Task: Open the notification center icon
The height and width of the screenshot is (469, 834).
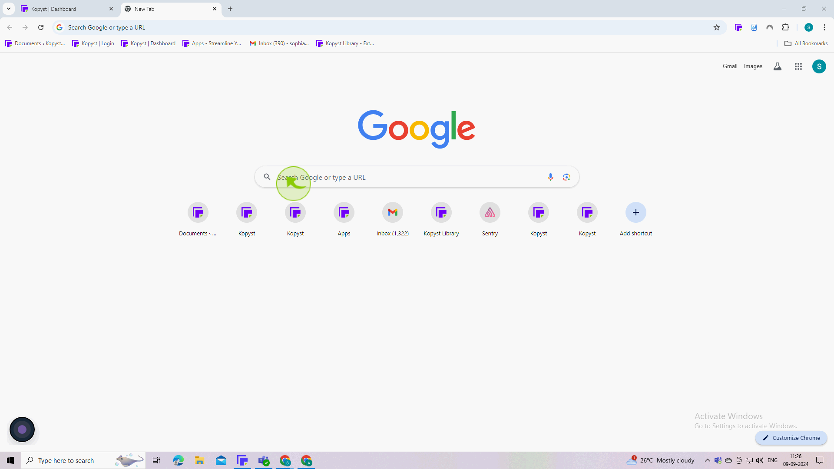Action: pyautogui.click(x=820, y=460)
